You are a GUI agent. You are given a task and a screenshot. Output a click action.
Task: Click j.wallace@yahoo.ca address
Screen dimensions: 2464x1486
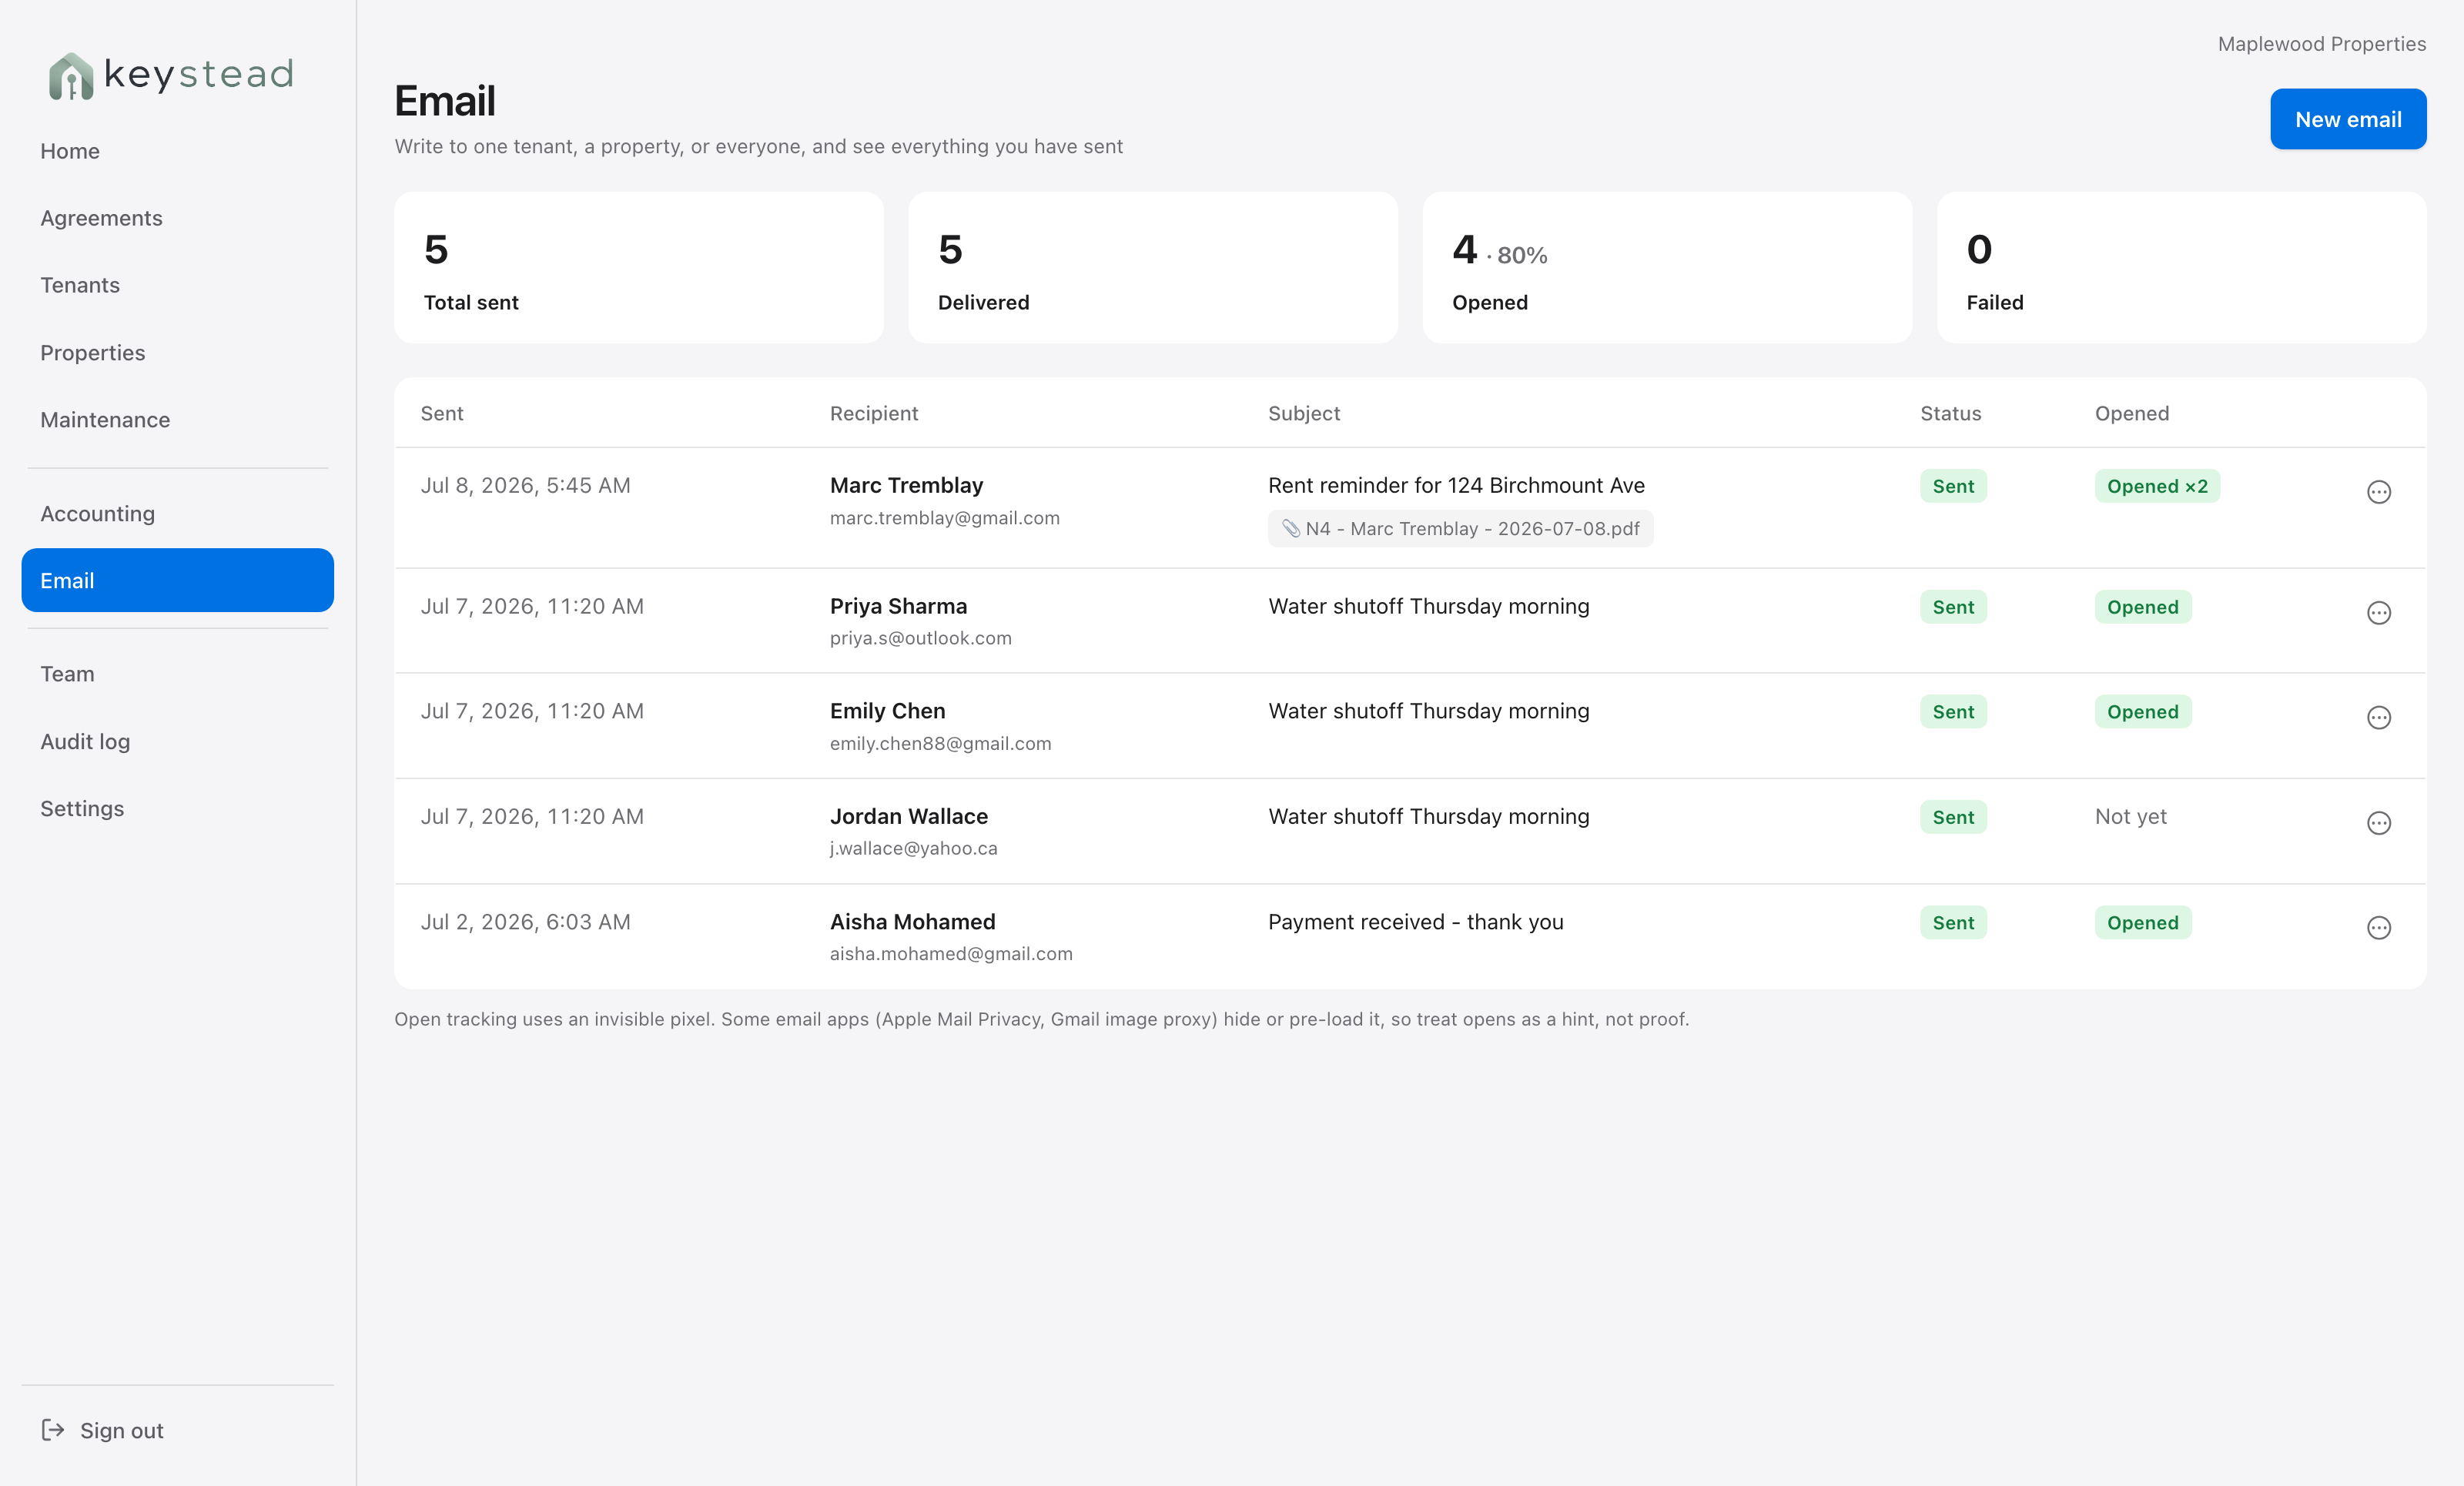tap(914, 848)
